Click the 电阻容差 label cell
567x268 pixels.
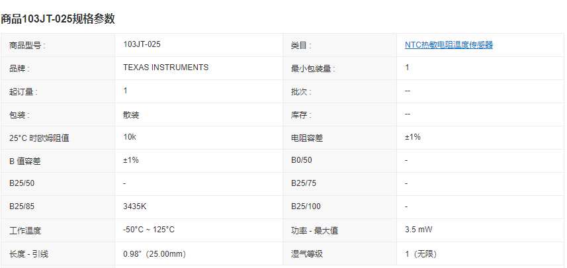pyautogui.click(x=307, y=138)
